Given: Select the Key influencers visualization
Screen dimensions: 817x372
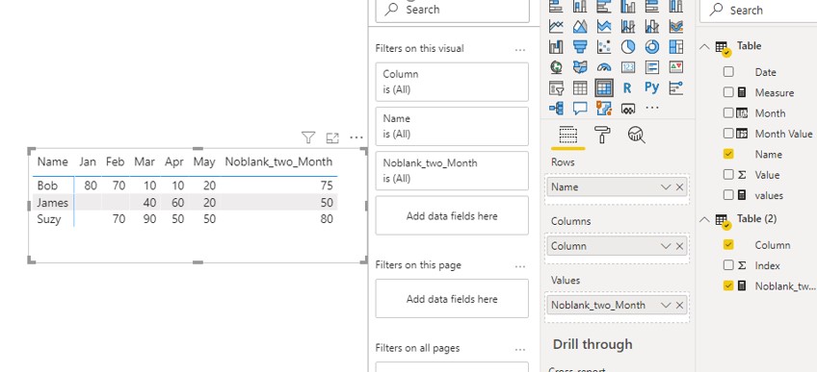Looking at the screenshot, I should [x=675, y=87].
